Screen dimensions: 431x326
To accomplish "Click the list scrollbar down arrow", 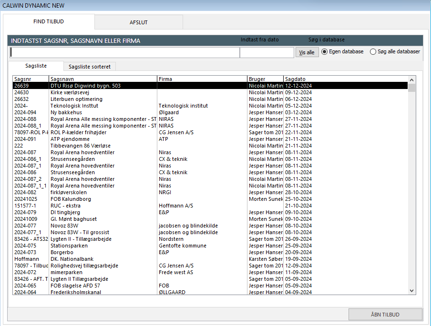I will [x=411, y=291].
